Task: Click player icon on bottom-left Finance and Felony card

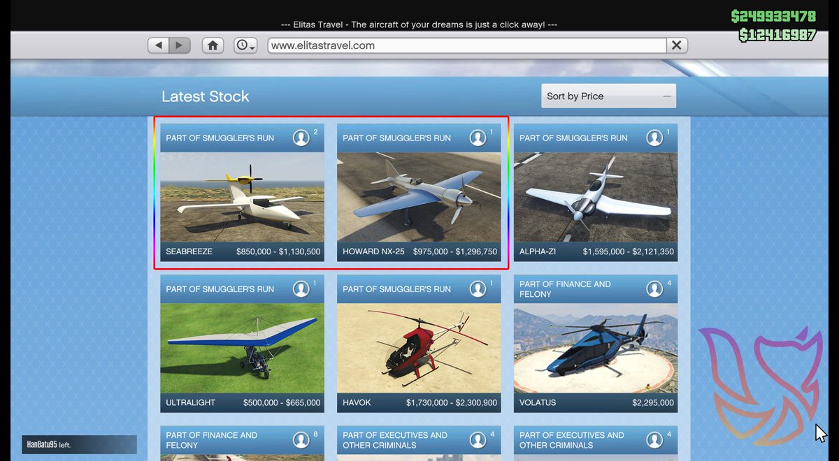Action: [301, 440]
